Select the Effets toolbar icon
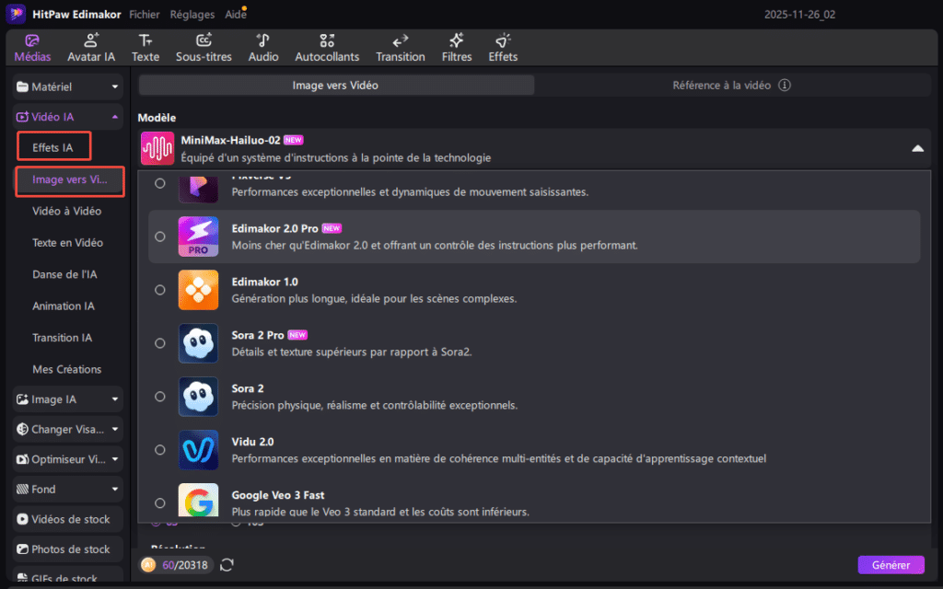The height and width of the screenshot is (589, 943). coord(503,41)
